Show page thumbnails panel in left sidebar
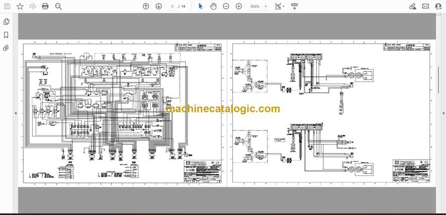Screen dimensions: 446x215 click(x=6, y=22)
